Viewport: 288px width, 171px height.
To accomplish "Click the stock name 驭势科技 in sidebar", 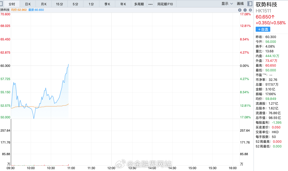I will [266, 4].
